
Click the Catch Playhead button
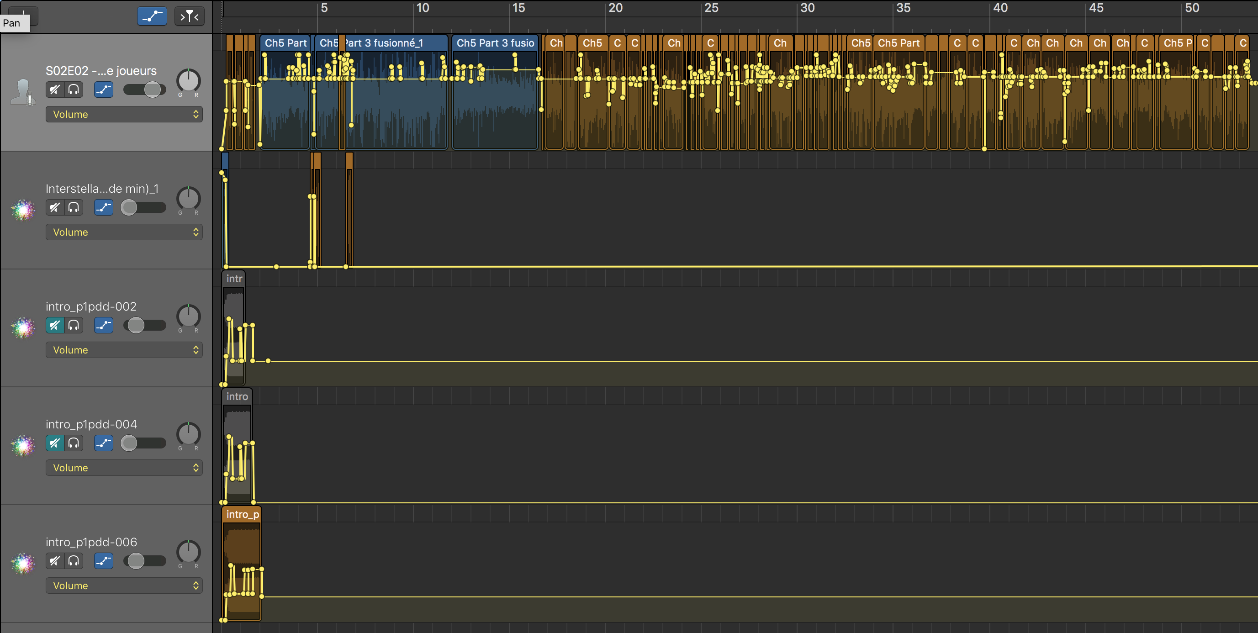[190, 16]
